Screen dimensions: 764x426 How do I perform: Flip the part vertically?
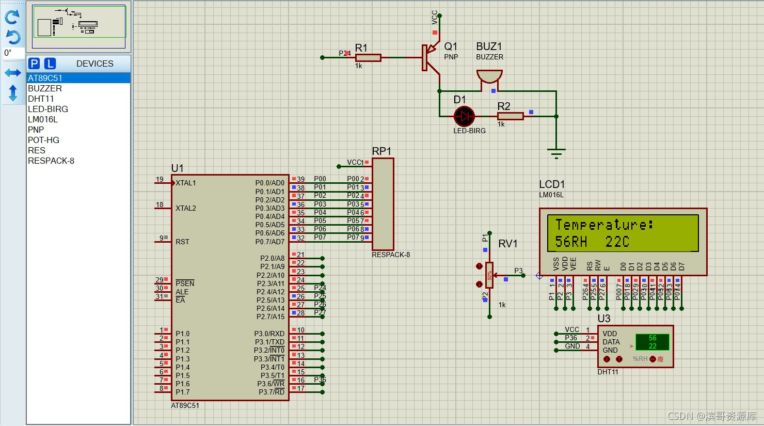point(13,93)
